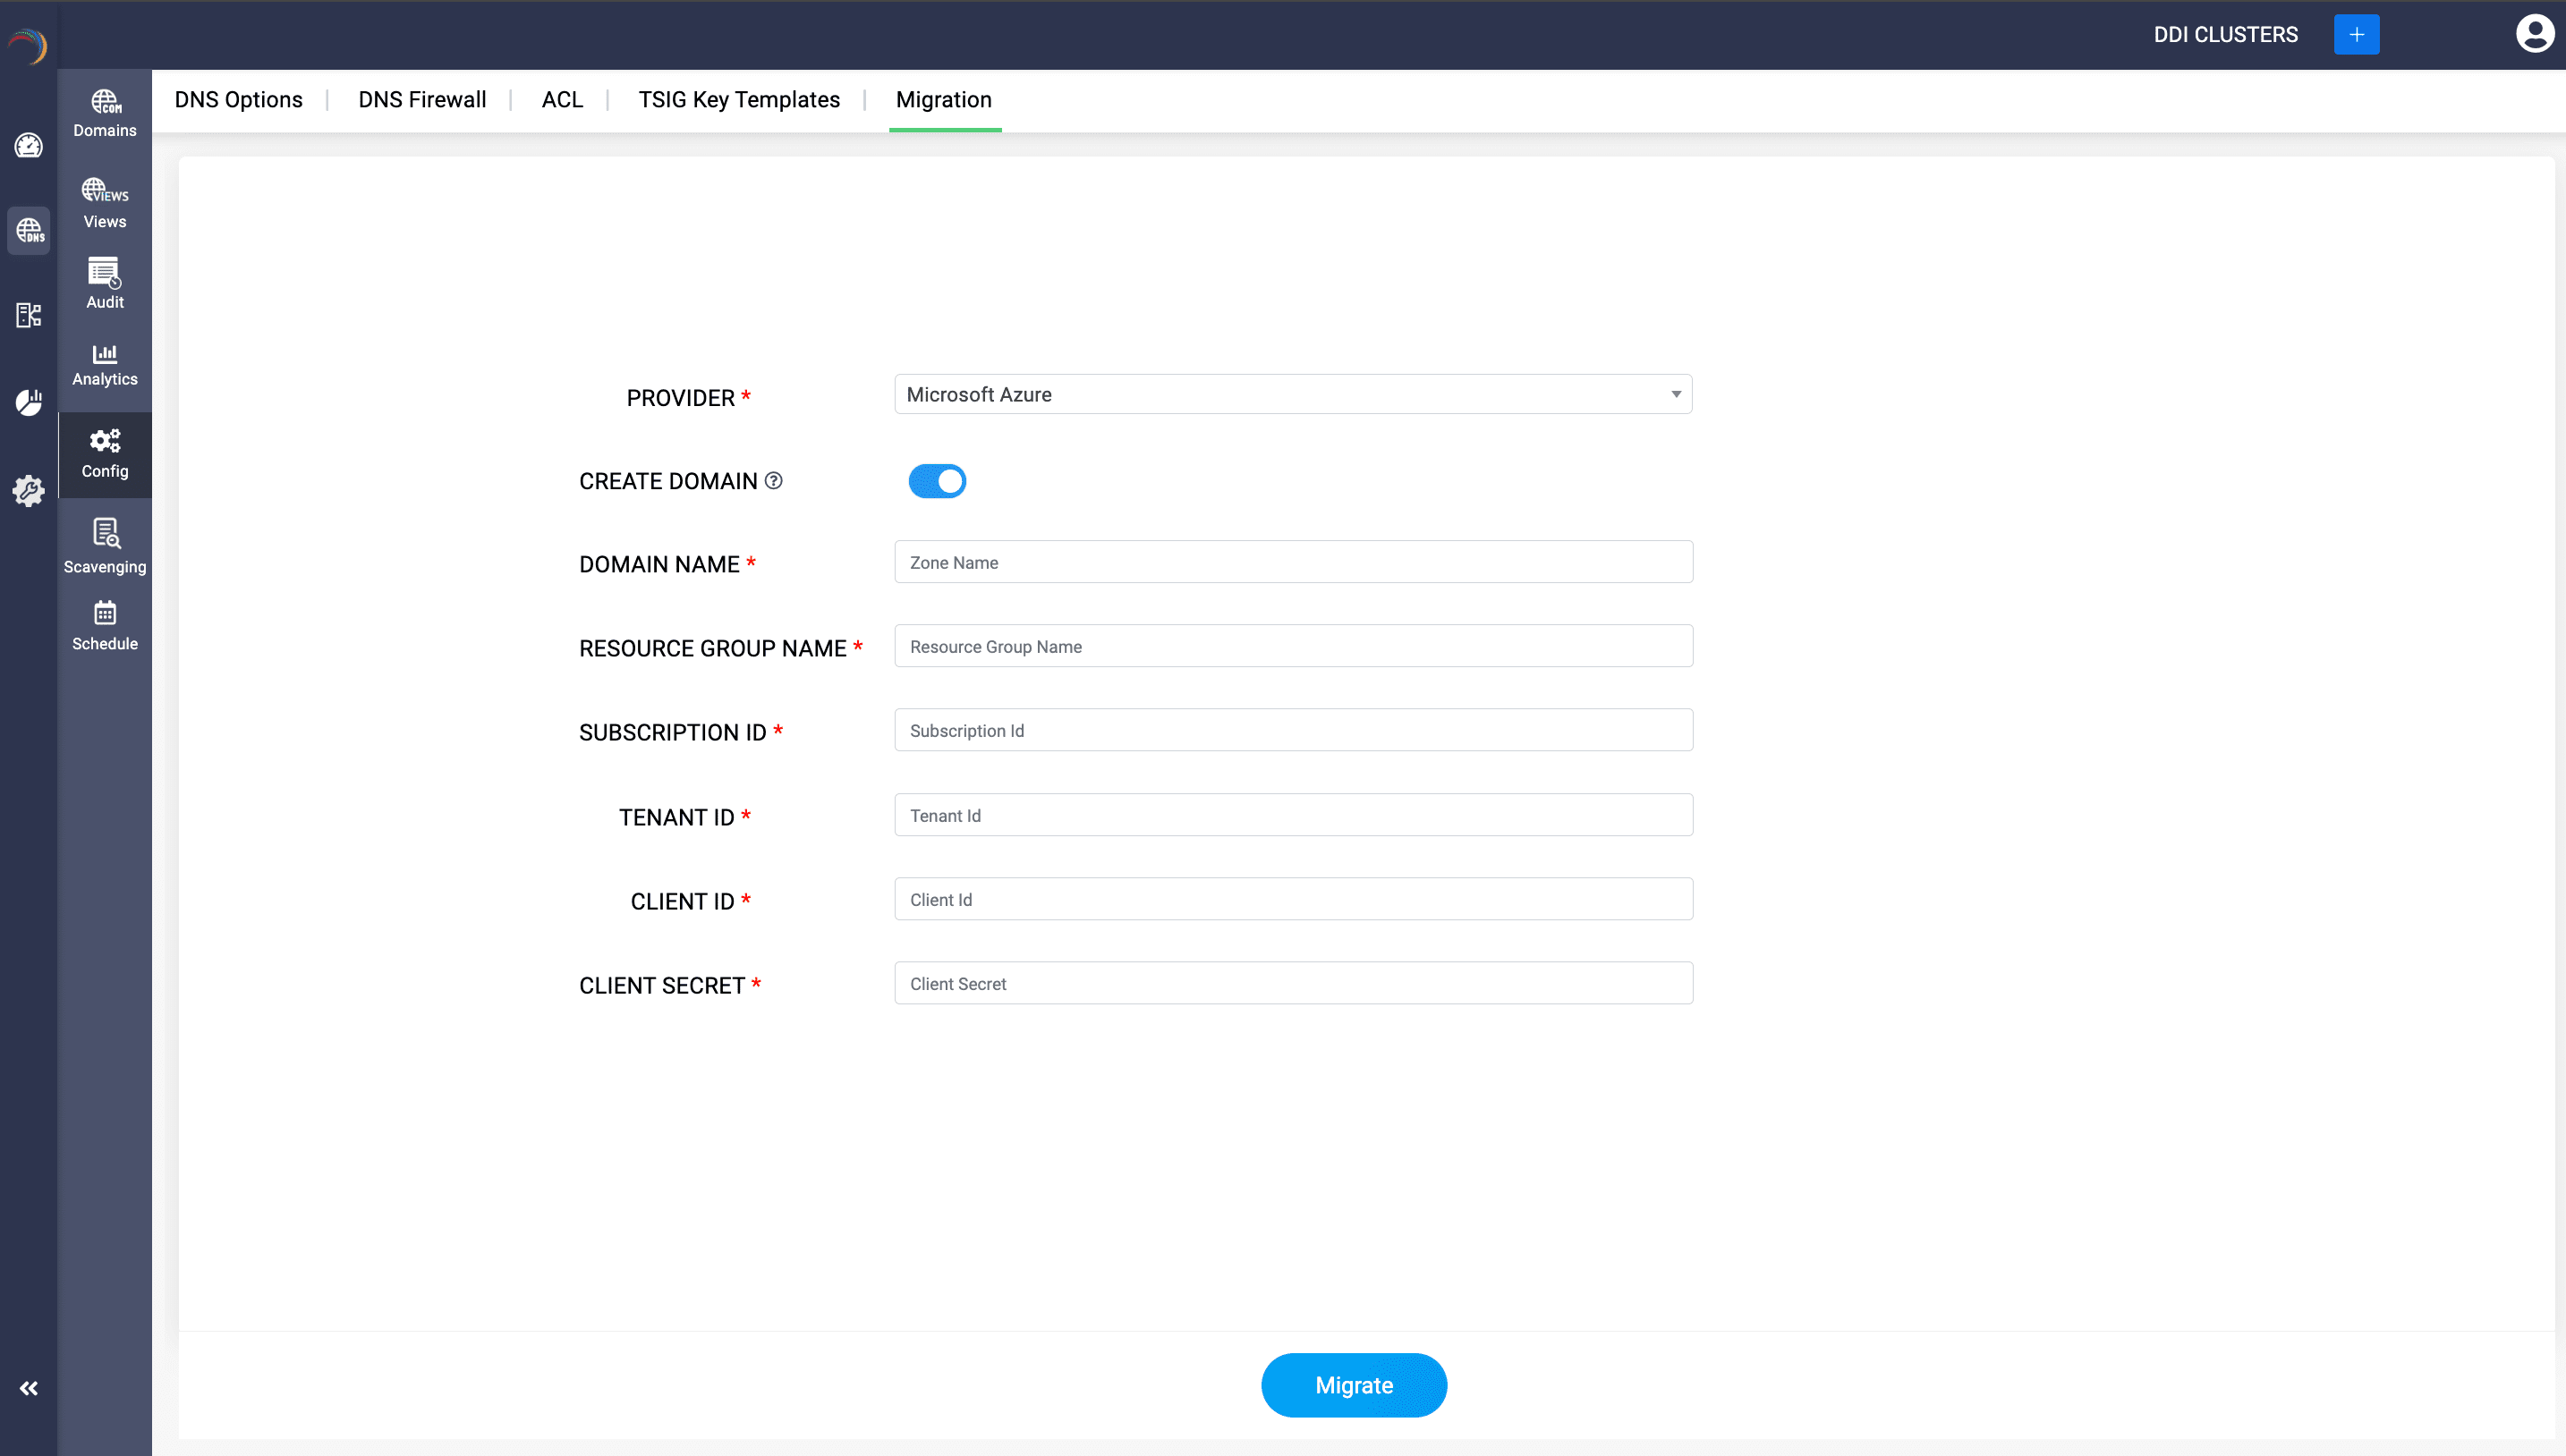Open the Provider dropdown
The width and height of the screenshot is (2566, 1456).
tap(1293, 394)
